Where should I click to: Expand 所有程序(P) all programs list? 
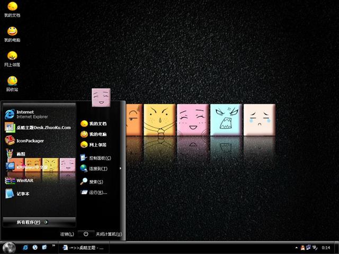tap(33, 222)
